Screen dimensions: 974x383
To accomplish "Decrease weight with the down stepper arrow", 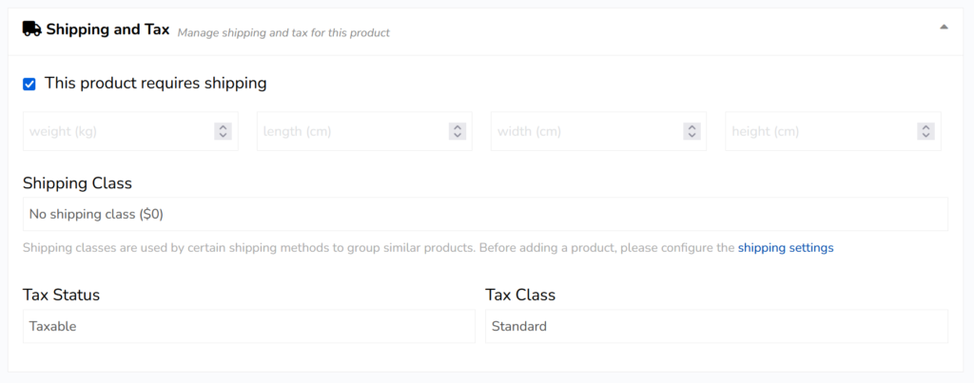I will [x=223, y=136].
